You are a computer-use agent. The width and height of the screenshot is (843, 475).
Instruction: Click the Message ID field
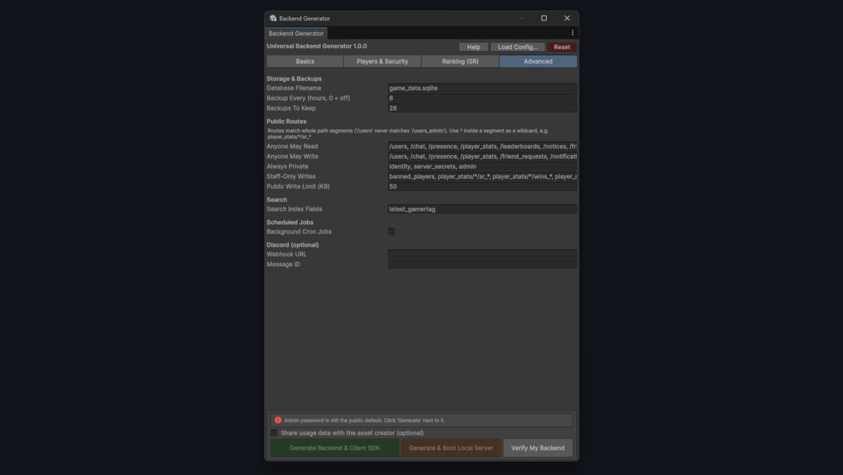(483, 265)
